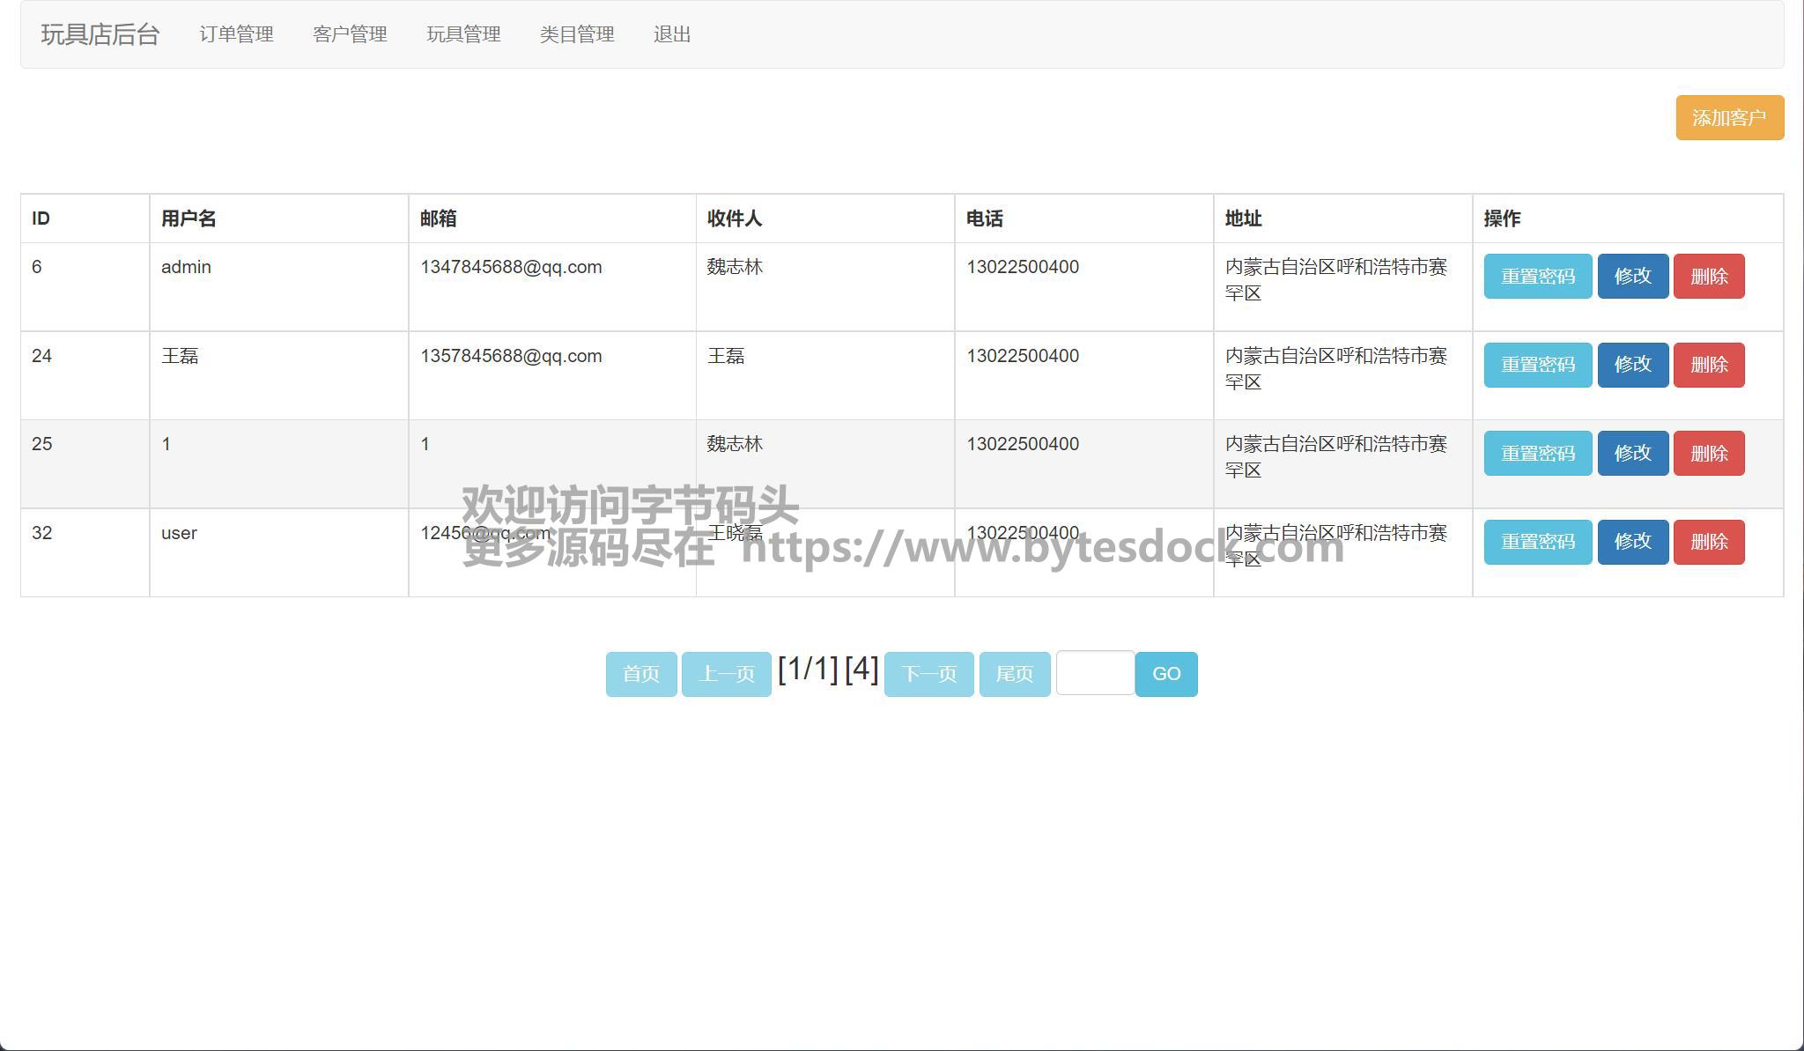The width and height of the screenshot is (1804, 1051).
Task: Open the 玩具管理 nav item
Action: point(463,34)
